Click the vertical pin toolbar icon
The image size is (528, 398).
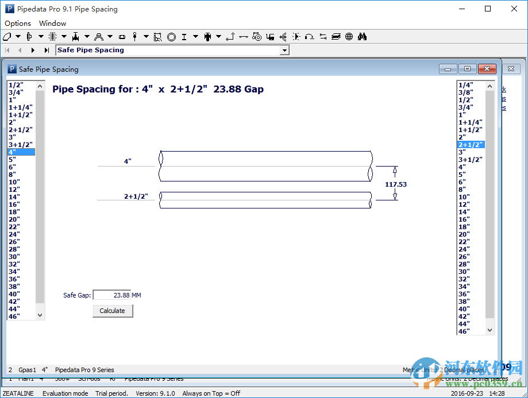pyautogui.click(x=136, y=36)
